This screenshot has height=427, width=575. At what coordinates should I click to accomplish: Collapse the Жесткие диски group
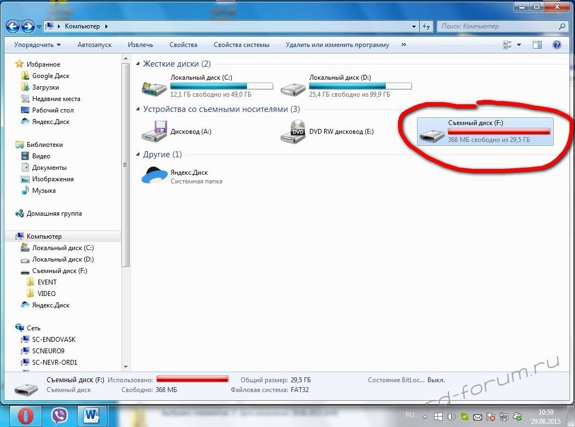pos(137,64)
